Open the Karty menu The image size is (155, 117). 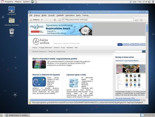(78, 15)
